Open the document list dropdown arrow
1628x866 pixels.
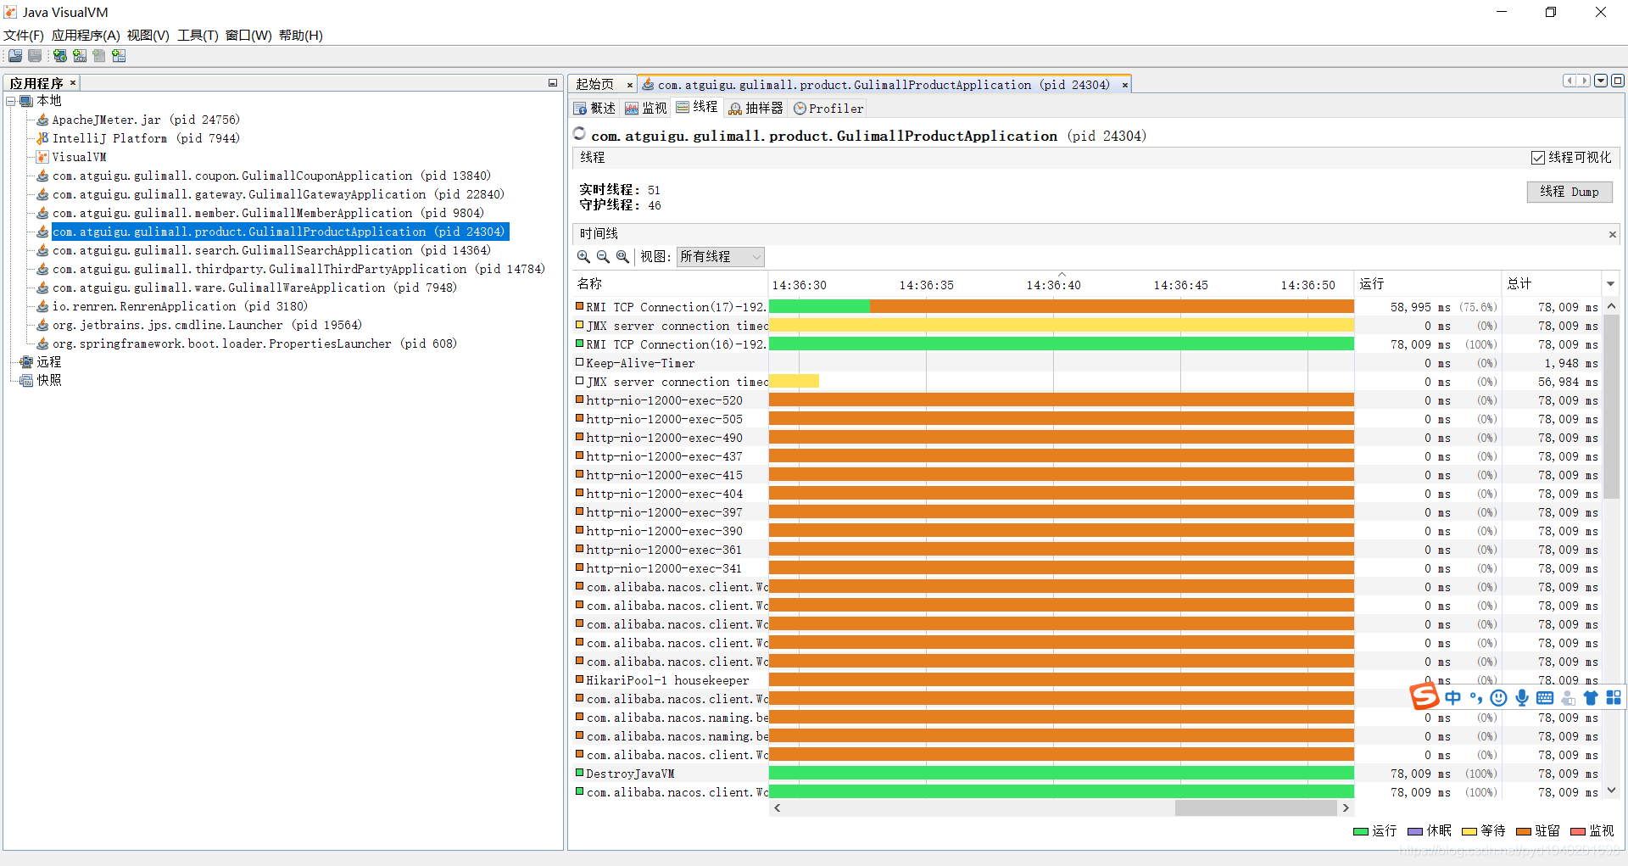(1601, 81)
